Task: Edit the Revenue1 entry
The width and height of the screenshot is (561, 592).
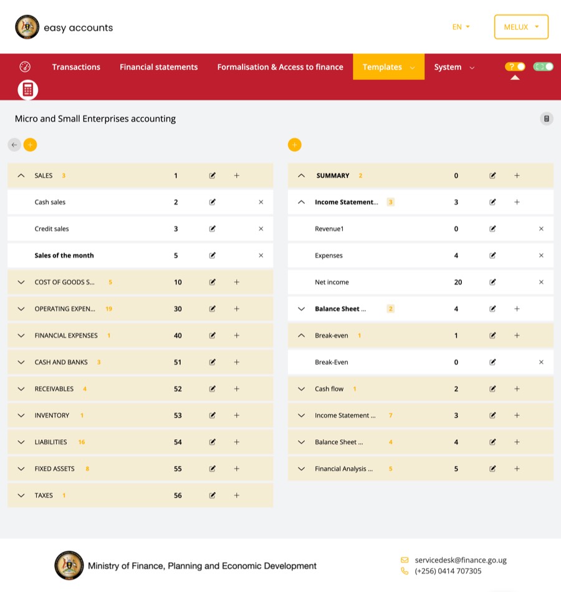Action: [492, 229]
